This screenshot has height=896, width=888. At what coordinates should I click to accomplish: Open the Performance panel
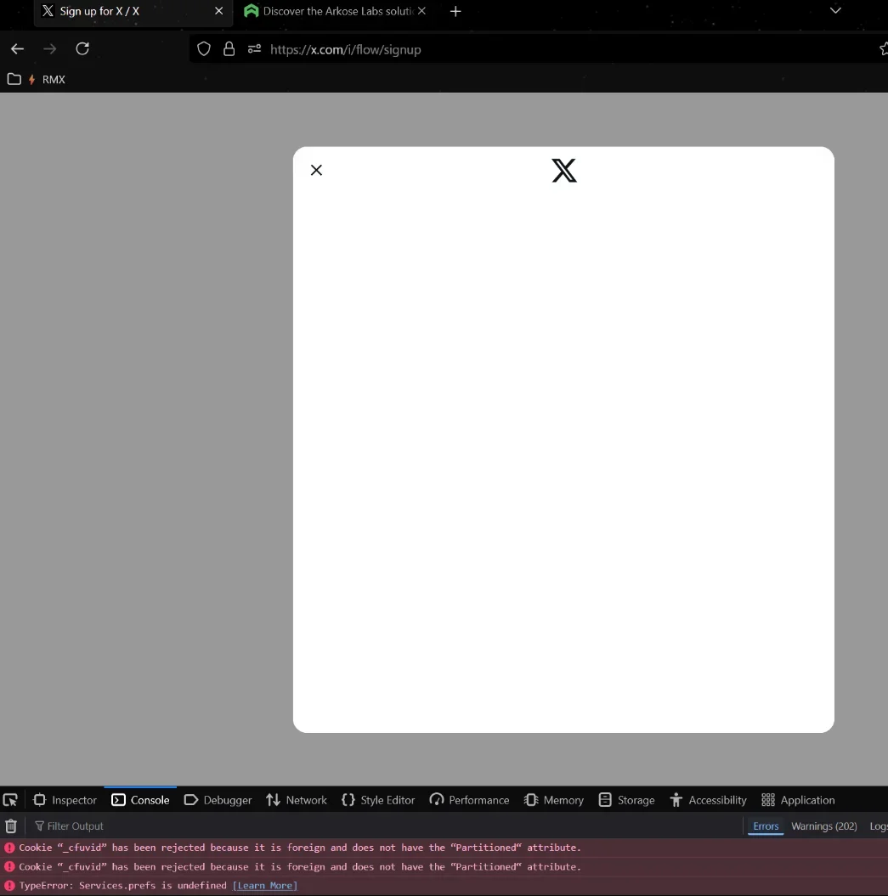[469, 800]
